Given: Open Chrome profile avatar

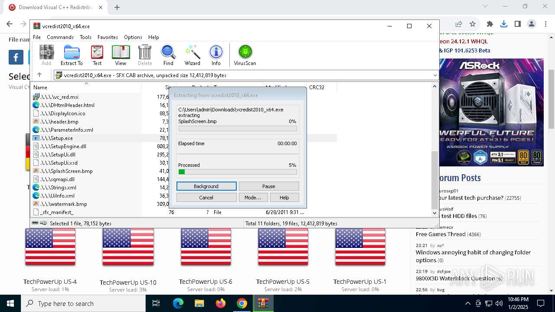Looking at the screenshot, I should pos(532,24).
